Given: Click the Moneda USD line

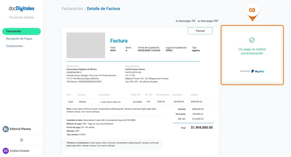Looking at the screenshot, I should [73, 131].
